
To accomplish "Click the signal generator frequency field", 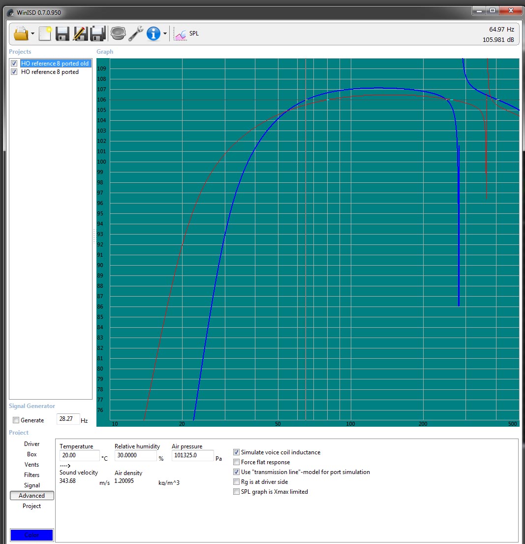I will (68, 419).
